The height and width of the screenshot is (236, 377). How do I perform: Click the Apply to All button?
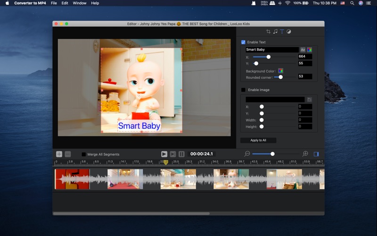[x=258, y=140]
